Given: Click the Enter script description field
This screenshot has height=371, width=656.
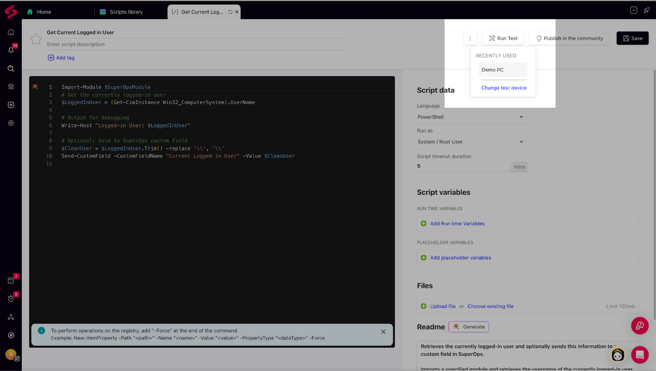Looking at the screenshot, I should pos(197,44).
